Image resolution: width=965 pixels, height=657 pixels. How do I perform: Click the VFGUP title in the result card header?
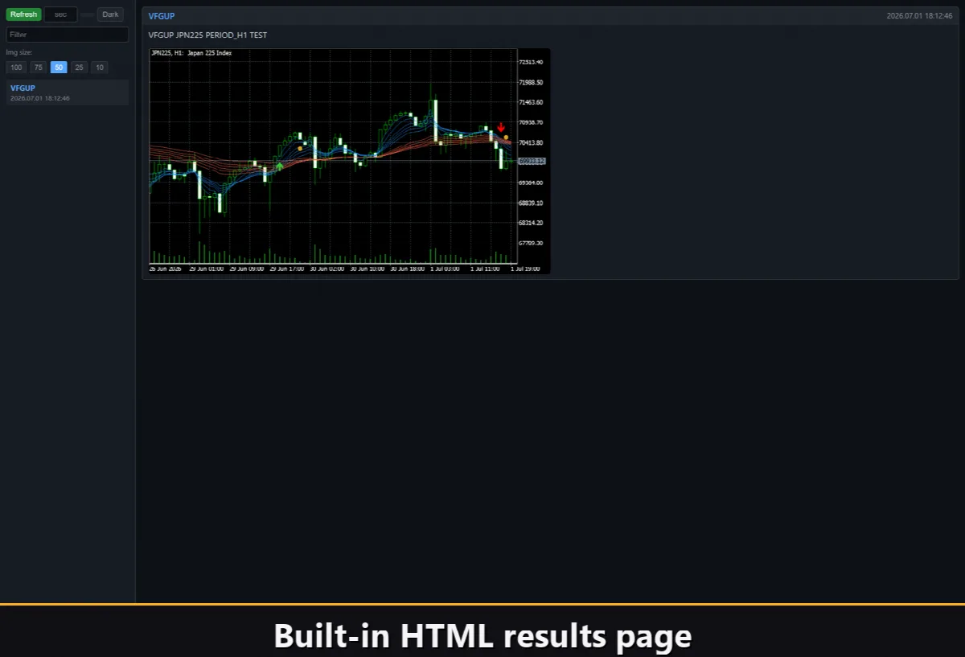point(162,16)
